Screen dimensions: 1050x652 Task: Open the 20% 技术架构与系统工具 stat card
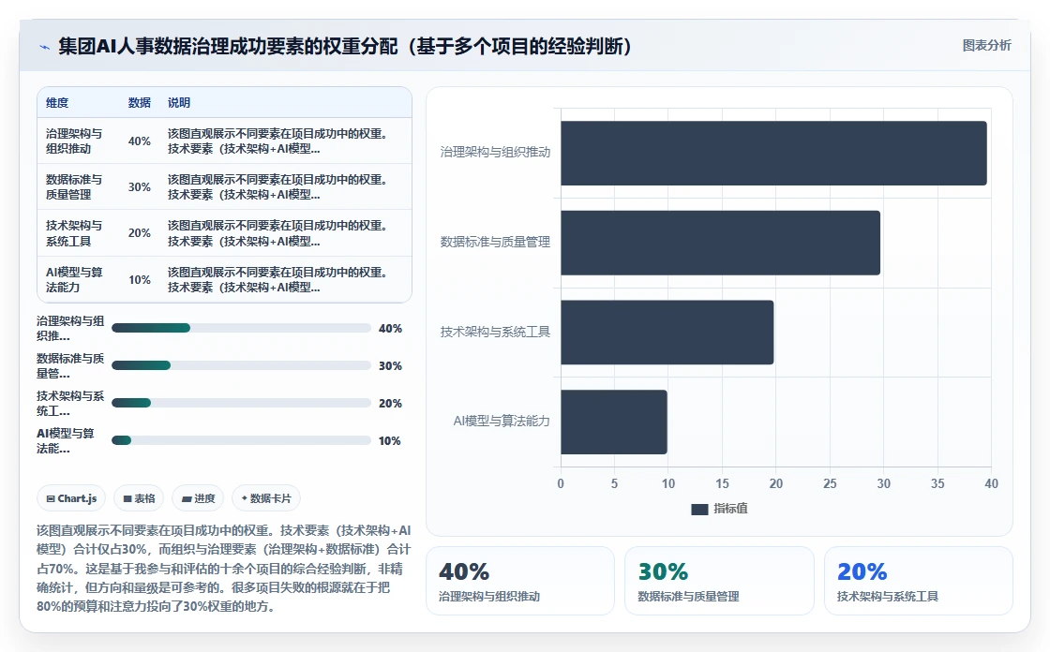coord(918,581)
